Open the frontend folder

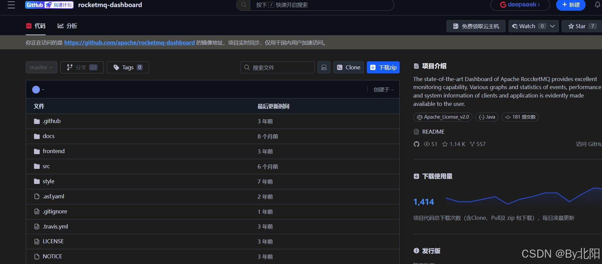coord(54,151)
